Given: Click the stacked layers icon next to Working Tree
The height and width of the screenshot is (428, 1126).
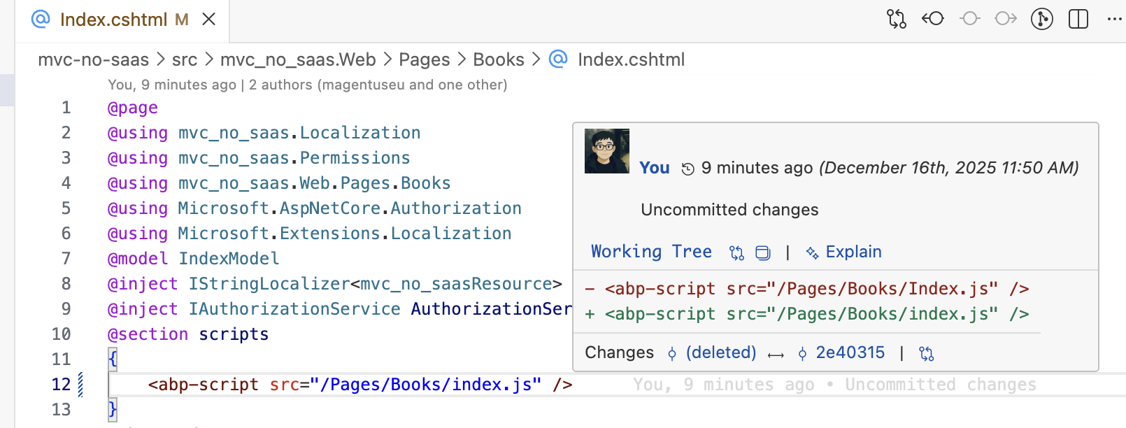Looking at the screenshot, I should point(763,252).
